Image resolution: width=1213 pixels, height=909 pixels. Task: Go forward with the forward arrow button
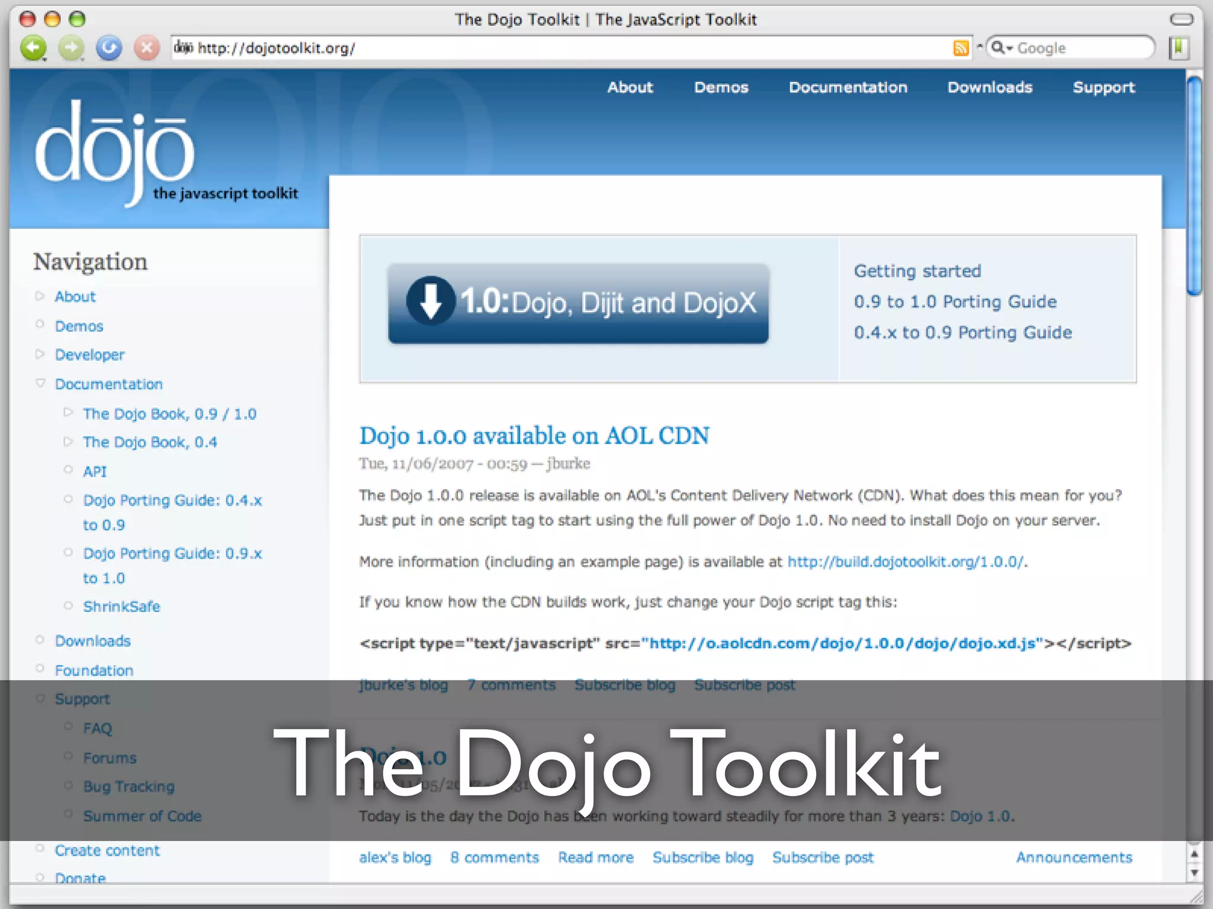pyautogui.click(x=71, y=48)
